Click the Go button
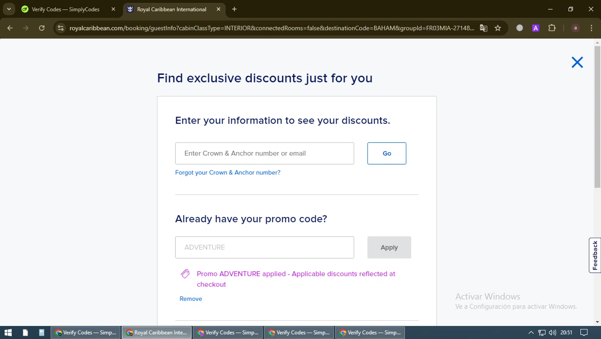 click(x=387, y=153)
